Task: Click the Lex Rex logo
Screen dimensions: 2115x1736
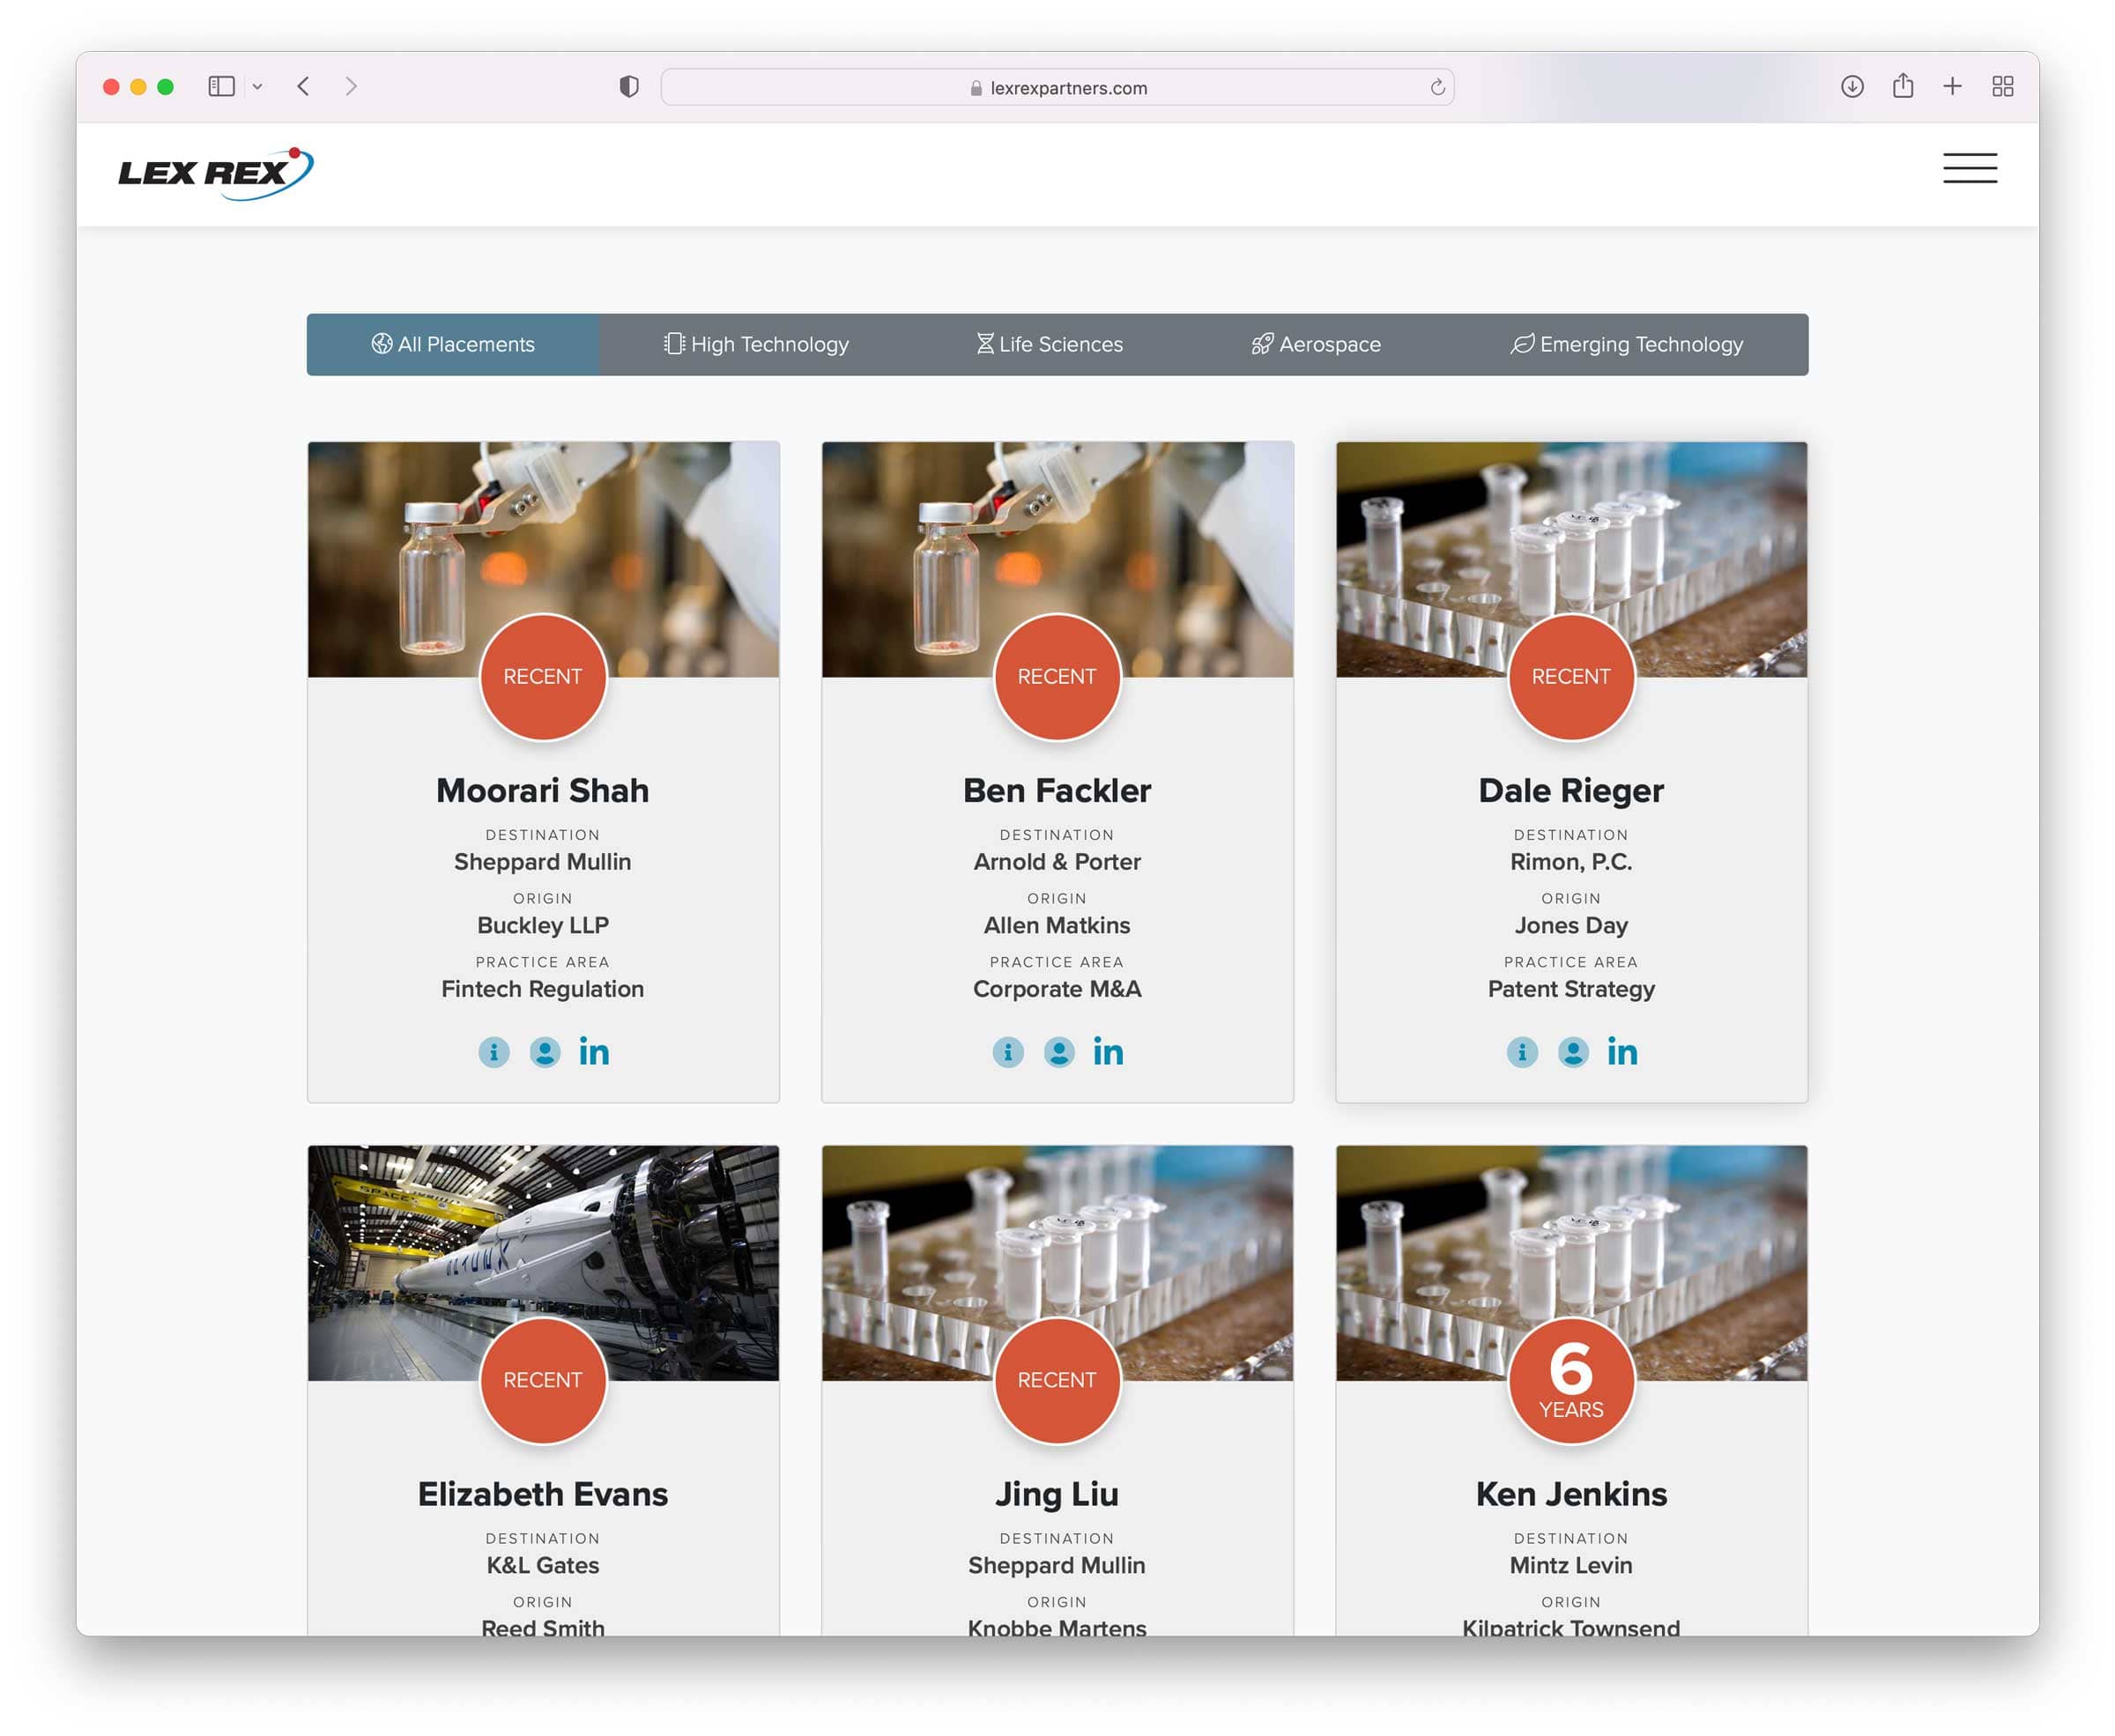Action: click(215, 174)
